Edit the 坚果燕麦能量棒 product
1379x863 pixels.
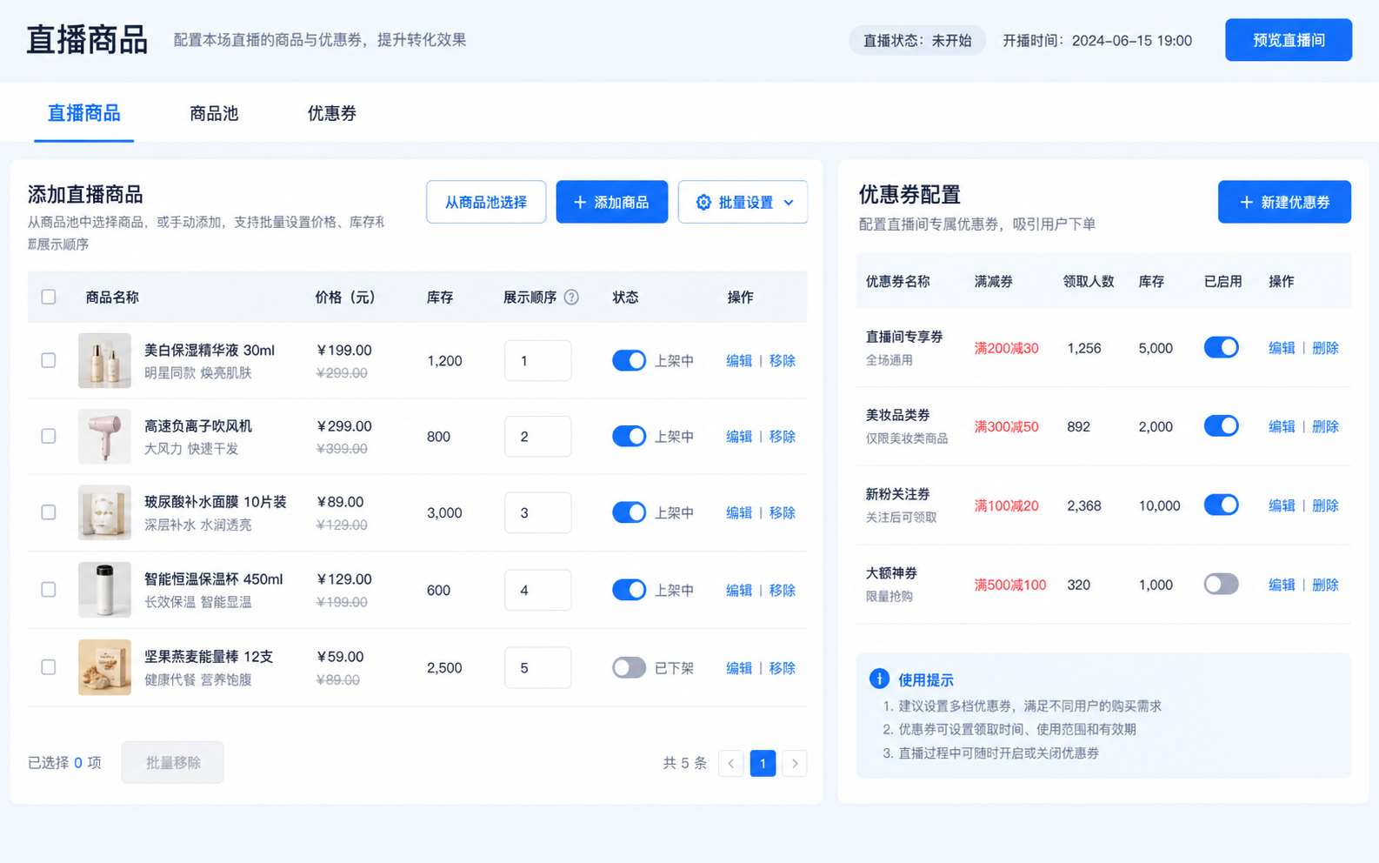(x=739, y=668)
